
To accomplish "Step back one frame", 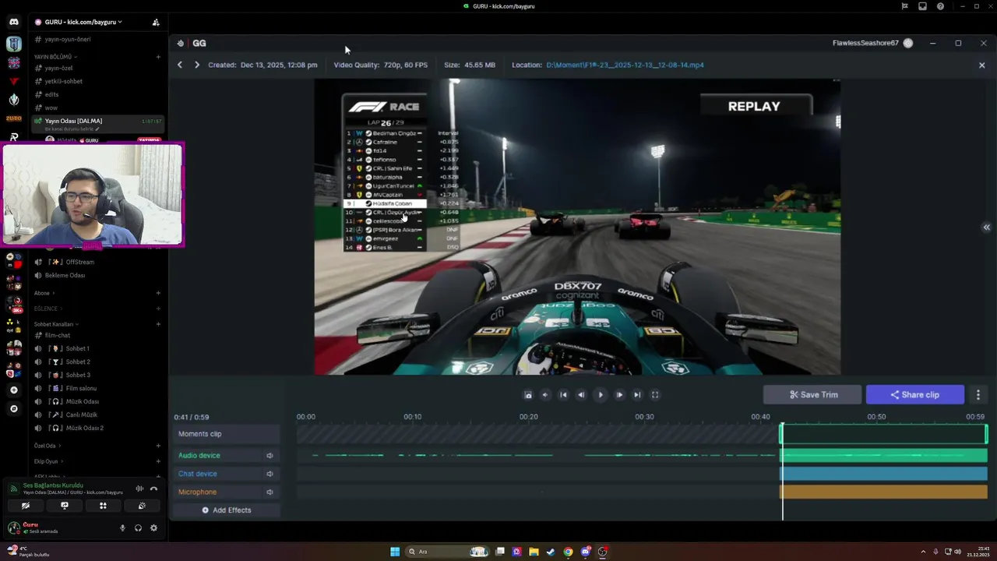I will (x=581, y=395).
